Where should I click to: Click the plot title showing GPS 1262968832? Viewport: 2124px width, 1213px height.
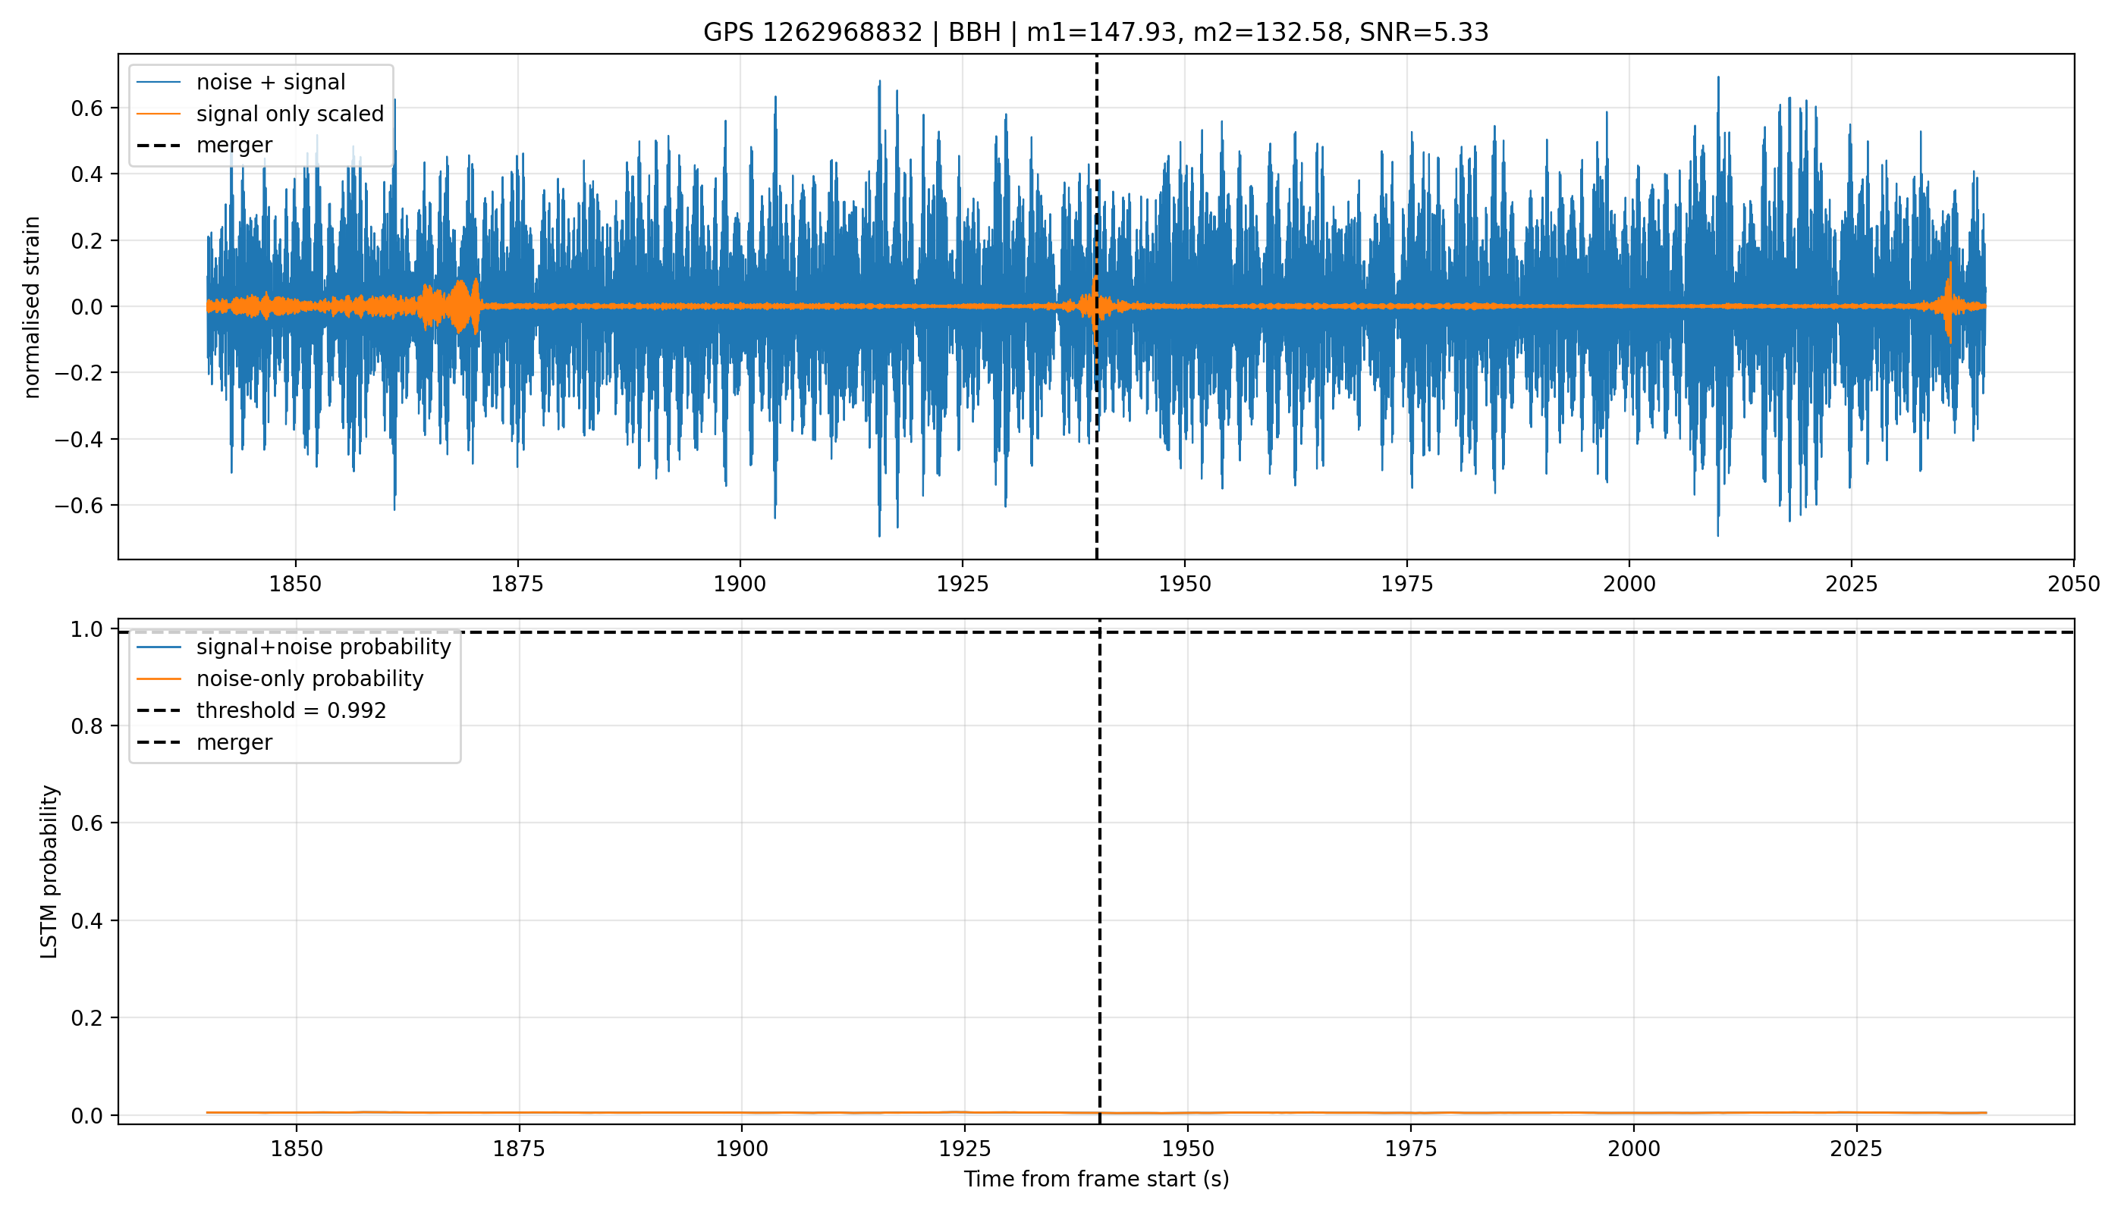click(1095, 33)
